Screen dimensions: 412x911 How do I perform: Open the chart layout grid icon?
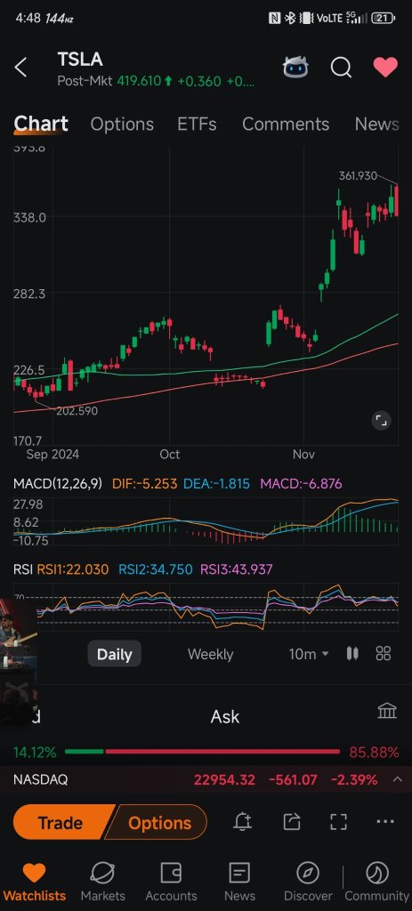(x=384, y=654)
